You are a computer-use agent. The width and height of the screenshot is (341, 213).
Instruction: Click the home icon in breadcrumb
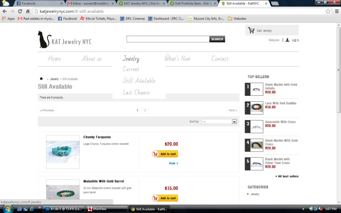tap(41, 79)
